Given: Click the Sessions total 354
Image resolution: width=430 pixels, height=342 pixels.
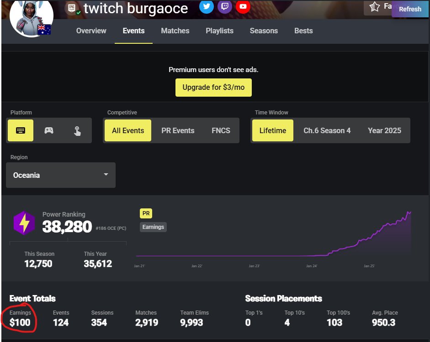Looking at the screenshot, I should point(99,322).
